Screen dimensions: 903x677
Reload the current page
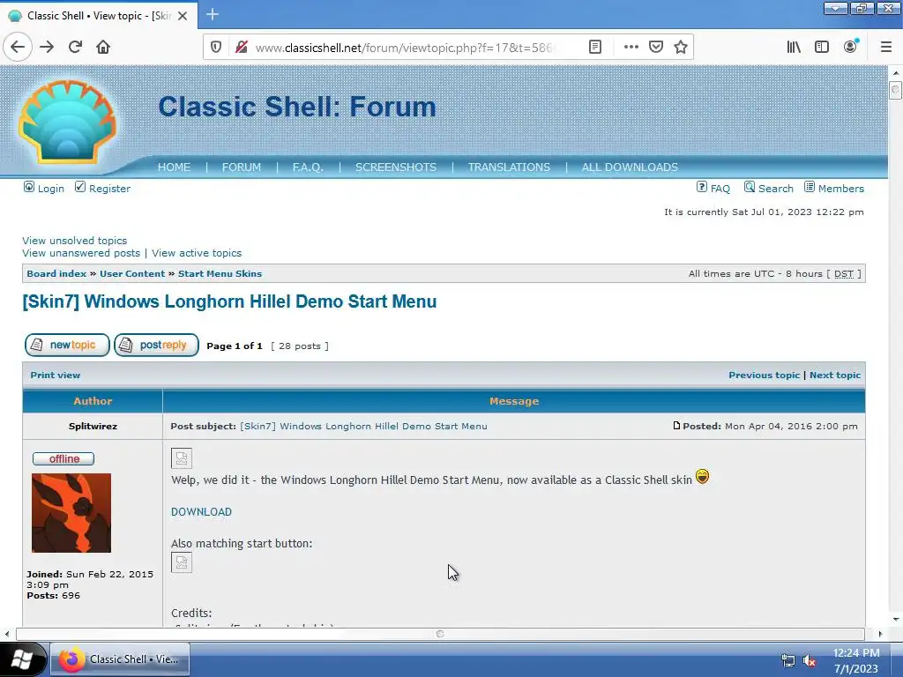click(x=75, y=47)
